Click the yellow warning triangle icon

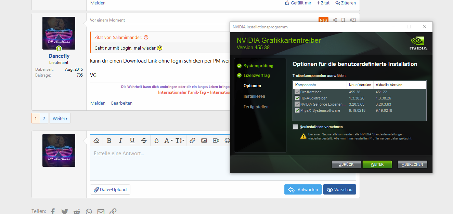tap(303, 136)
